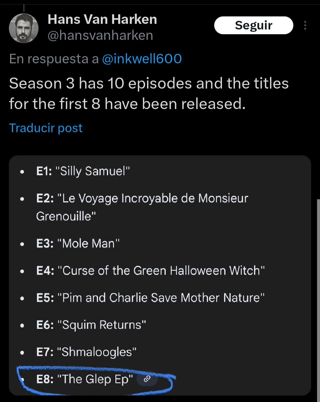Open Hans Van Harken's profile picture
Image resolution: width=320 pixels, height=402 pixels.
click(x=24, y=28)
